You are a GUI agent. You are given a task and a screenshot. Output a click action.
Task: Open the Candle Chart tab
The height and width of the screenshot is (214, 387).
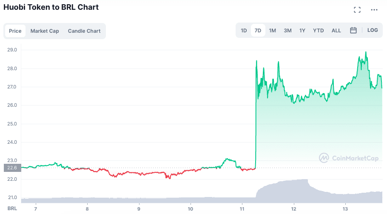tap(84, 31)
